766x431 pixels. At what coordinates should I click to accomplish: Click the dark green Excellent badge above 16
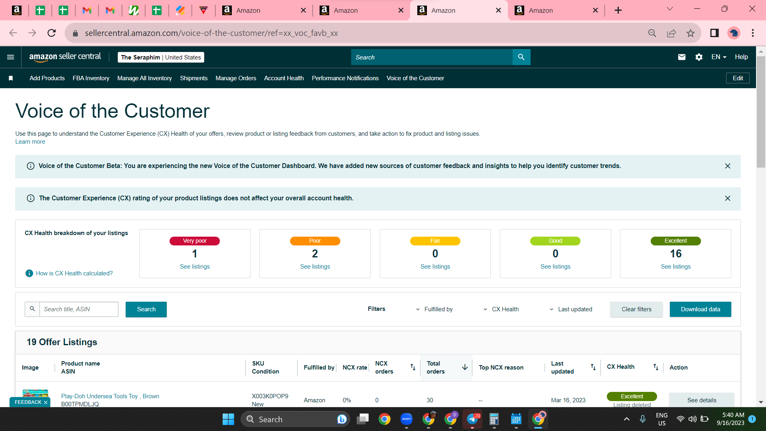676,241
